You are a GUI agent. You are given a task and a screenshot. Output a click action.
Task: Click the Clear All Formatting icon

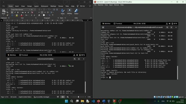coord(32,12)
